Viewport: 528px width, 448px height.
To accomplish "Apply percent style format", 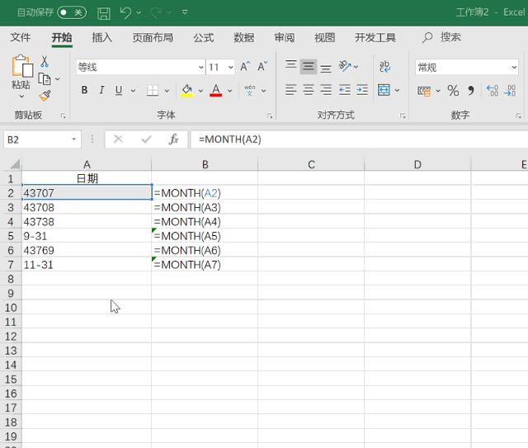I will coord(453,91).
